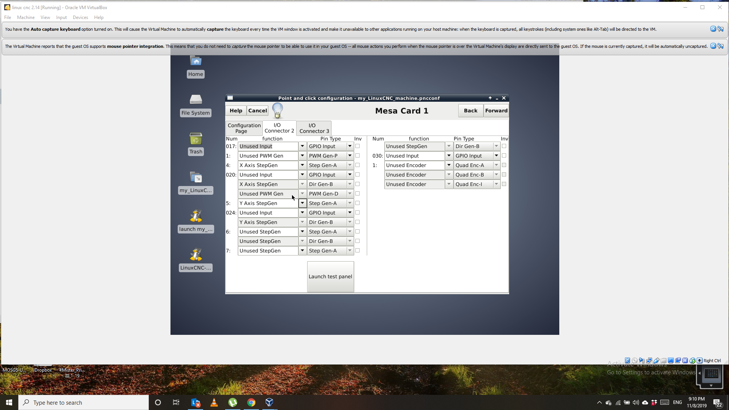The width and height of the screenshot is (729, 410).
Task: Toggle Inv checkbox for Quad Enc-A row
Action: [x=504, y=165]
